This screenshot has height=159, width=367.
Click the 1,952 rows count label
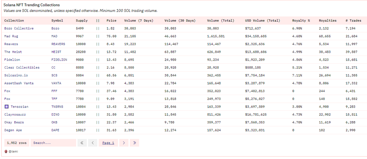[x=17, y=143]
